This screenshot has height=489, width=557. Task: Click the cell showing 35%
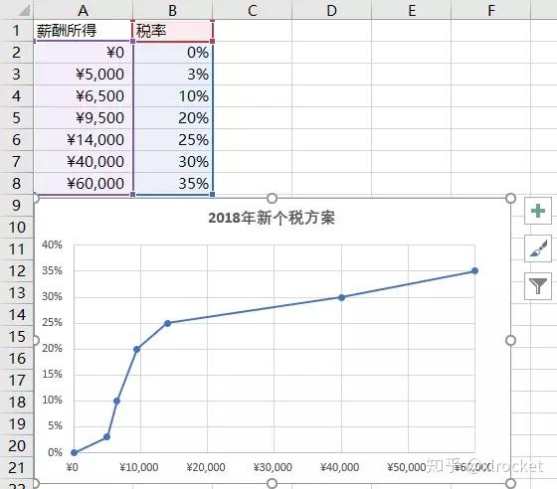tap(173, 183)
